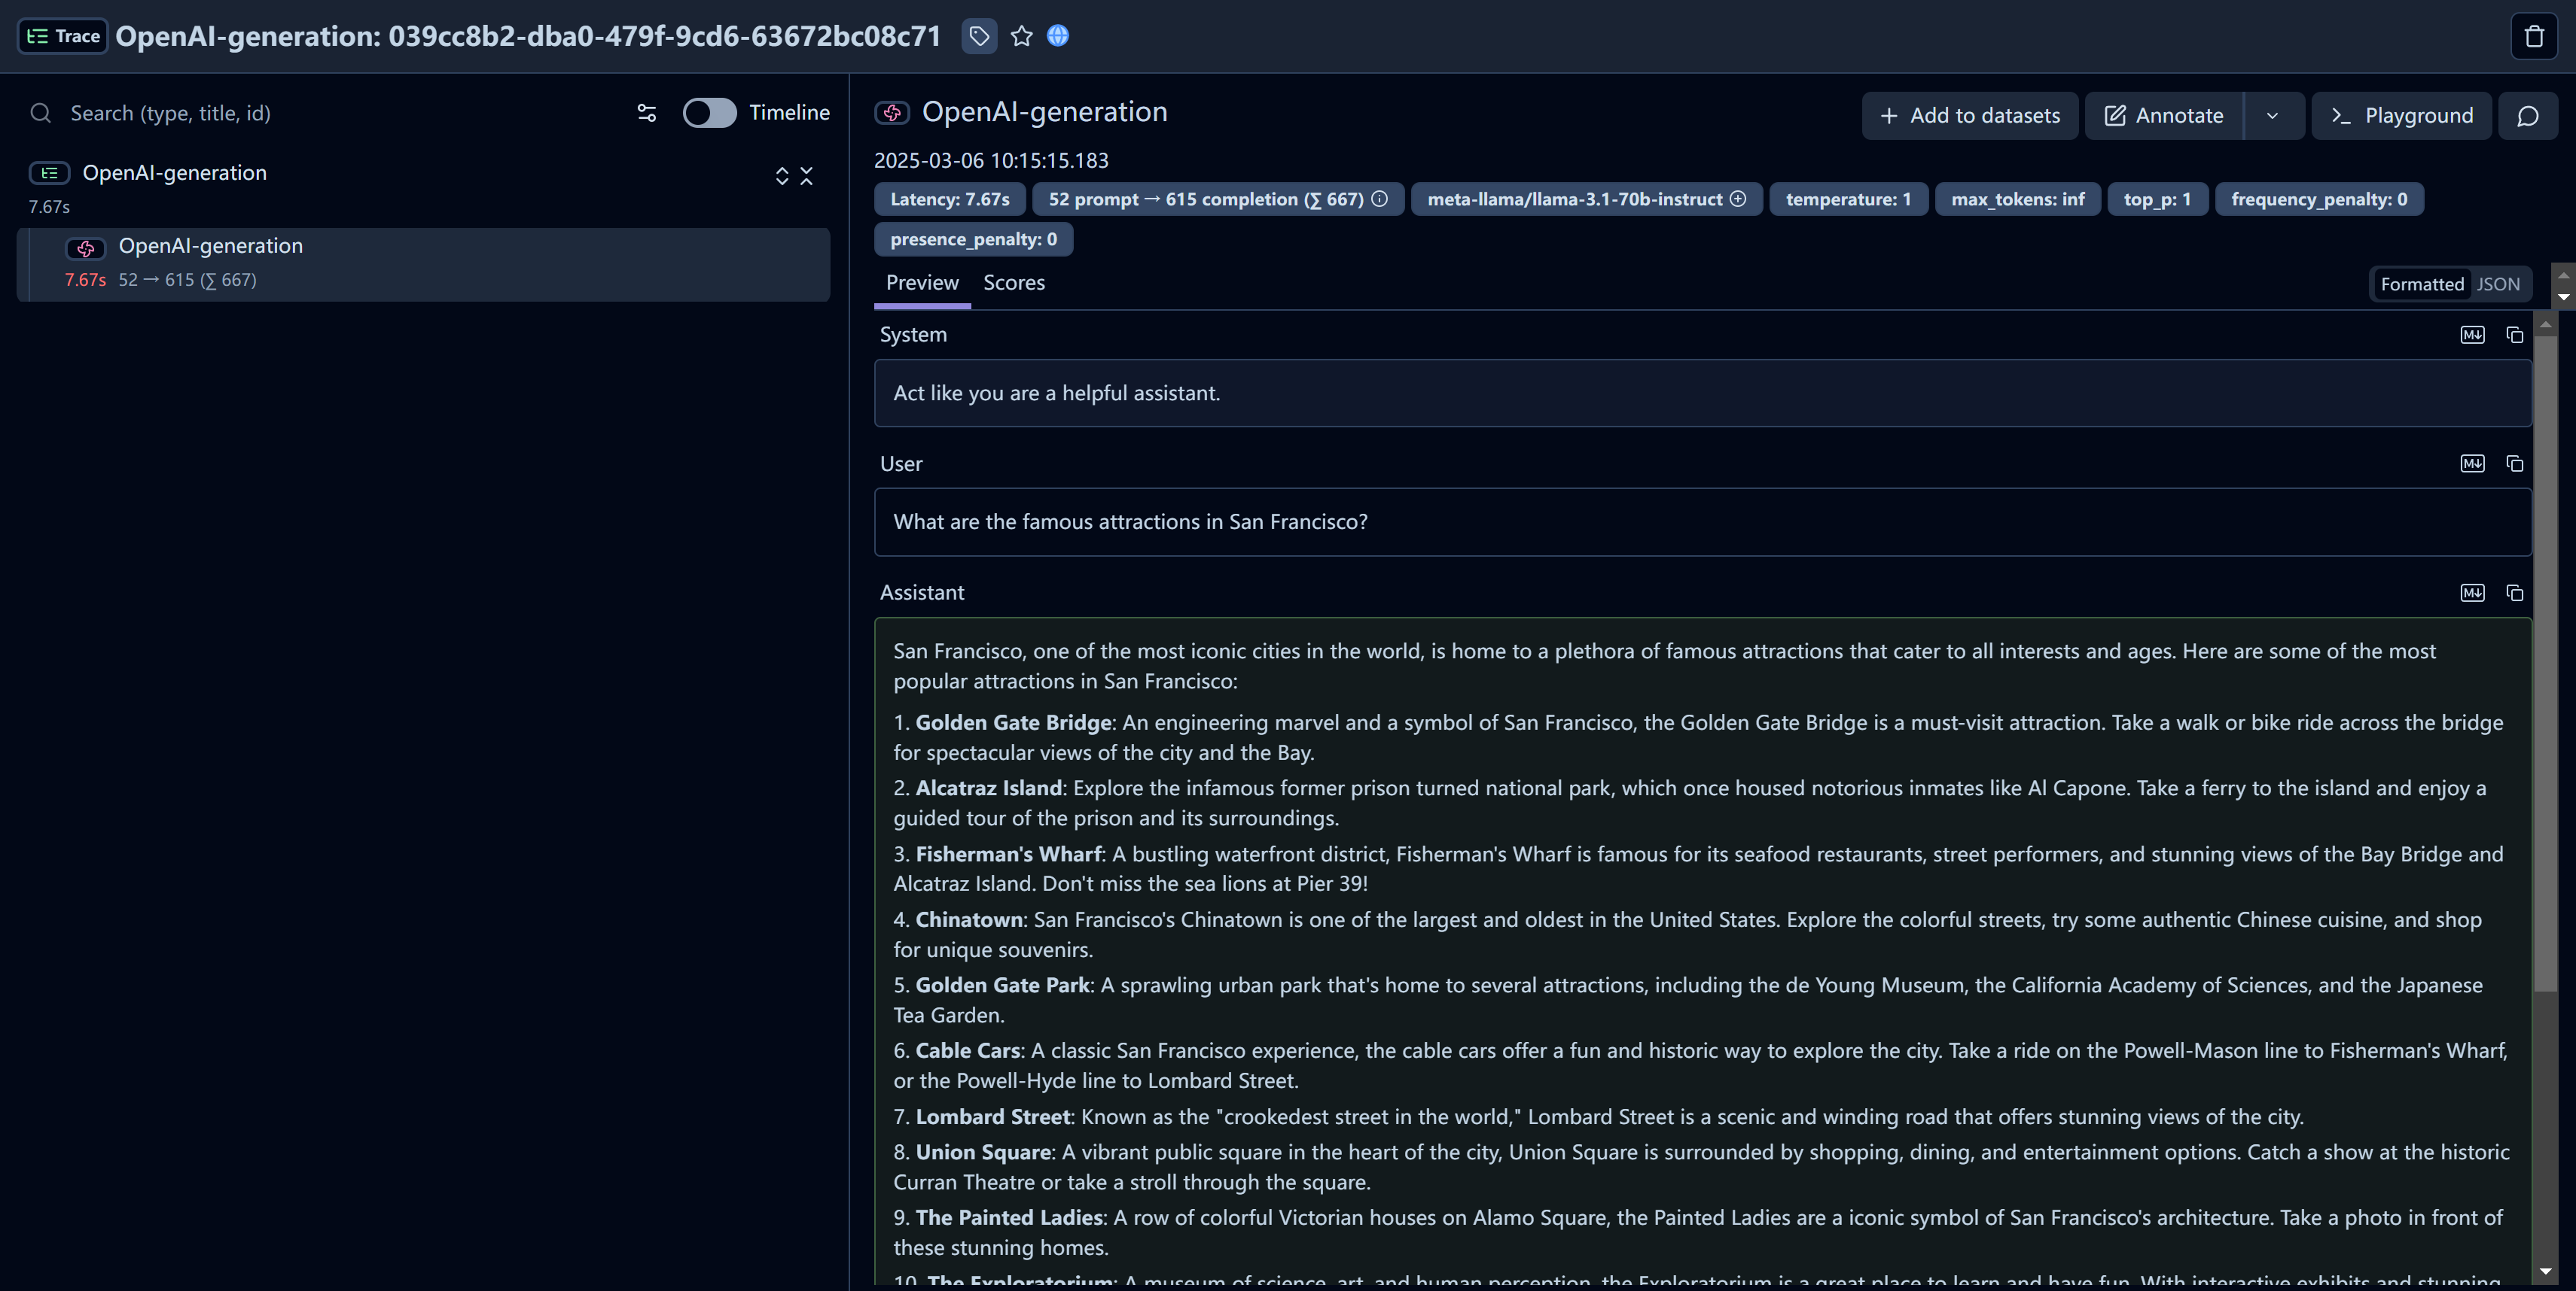The width and height of the screenshot is (2576, 1291).
Task: Copy the Assistant message content
Action: [2515, 594]
